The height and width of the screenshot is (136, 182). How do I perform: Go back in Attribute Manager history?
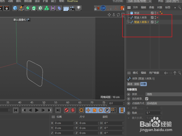point(166,73)
